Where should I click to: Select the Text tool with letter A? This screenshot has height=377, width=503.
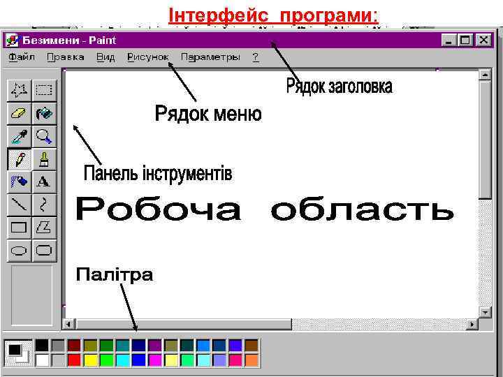(x=44, y=182)
